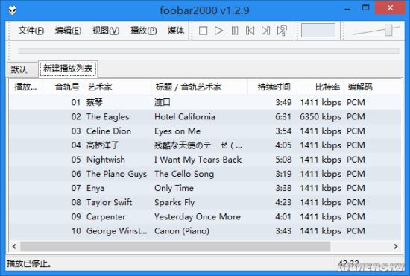The height and width of the screenshot is (276, 410).
Task: Select the Sparks Fly track
Action: tap(205, 202)
